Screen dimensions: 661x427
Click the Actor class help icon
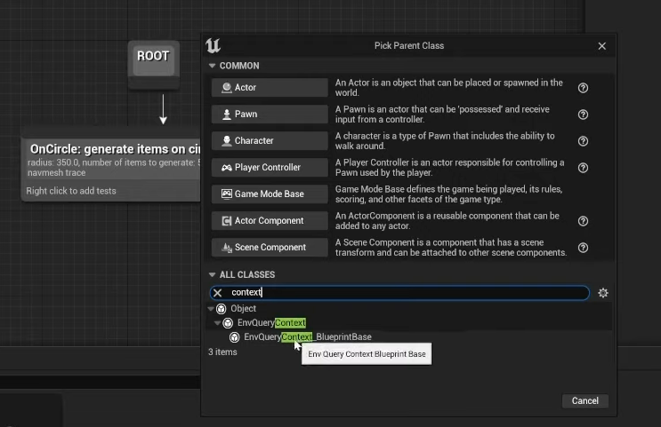584,88
